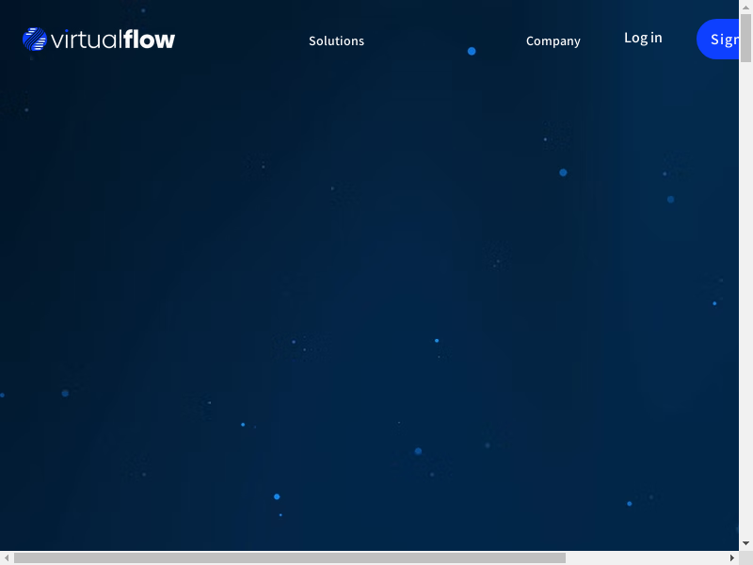The height and width of the screenshot is (565, 753).
Task: Click the vertical scrollbar down arrow
Action: 745,543
